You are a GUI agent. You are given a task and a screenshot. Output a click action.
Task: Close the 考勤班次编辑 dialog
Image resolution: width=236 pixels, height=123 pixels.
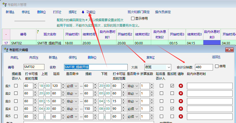click(229, 50)
